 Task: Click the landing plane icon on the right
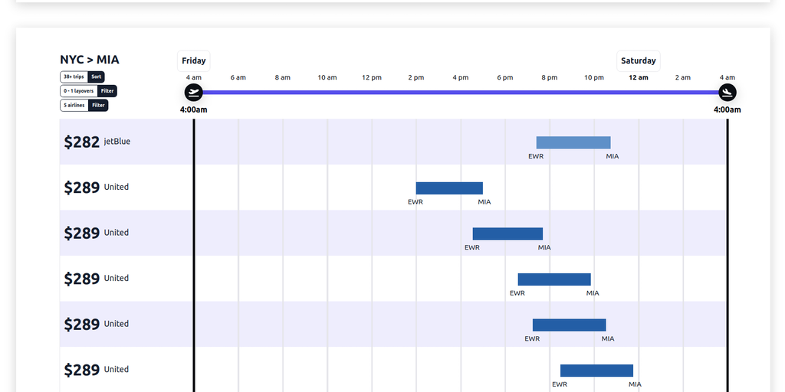point(728,93)
